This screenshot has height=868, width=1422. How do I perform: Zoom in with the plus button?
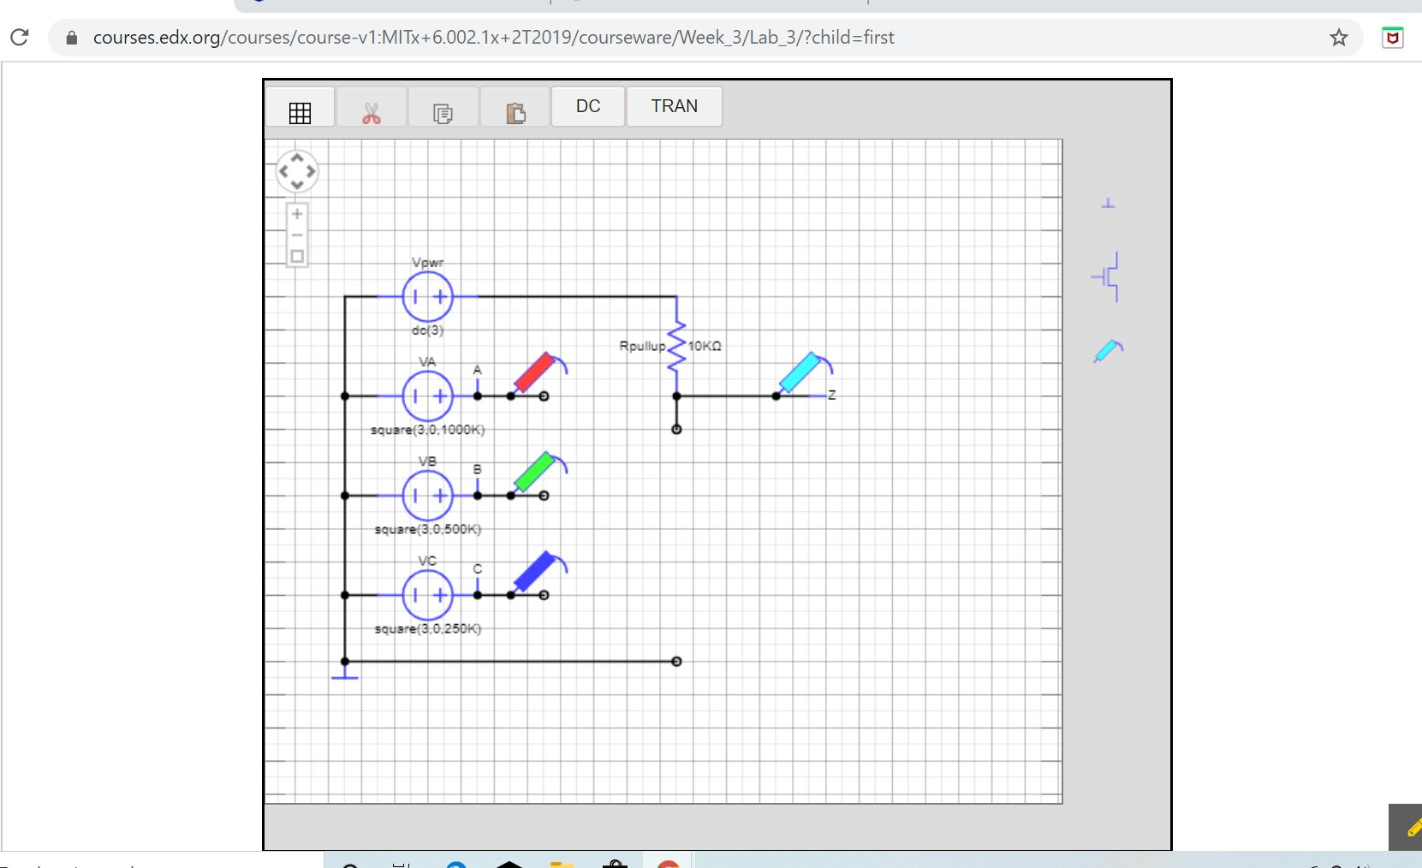297,214
